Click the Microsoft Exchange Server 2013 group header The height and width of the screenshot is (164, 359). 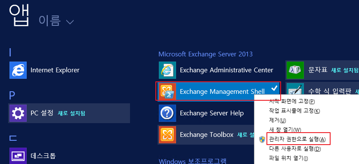pos(205,54)
